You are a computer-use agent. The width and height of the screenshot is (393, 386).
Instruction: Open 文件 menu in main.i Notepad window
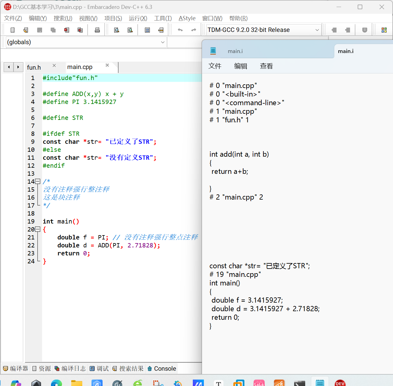[215, 66]
